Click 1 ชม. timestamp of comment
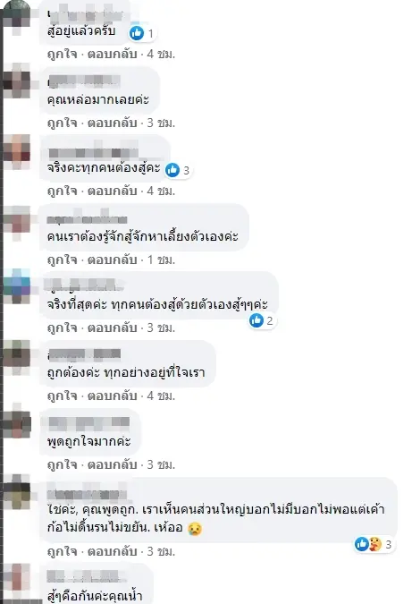The height and width of the screenshot is (604, 412). coord(161,259)
